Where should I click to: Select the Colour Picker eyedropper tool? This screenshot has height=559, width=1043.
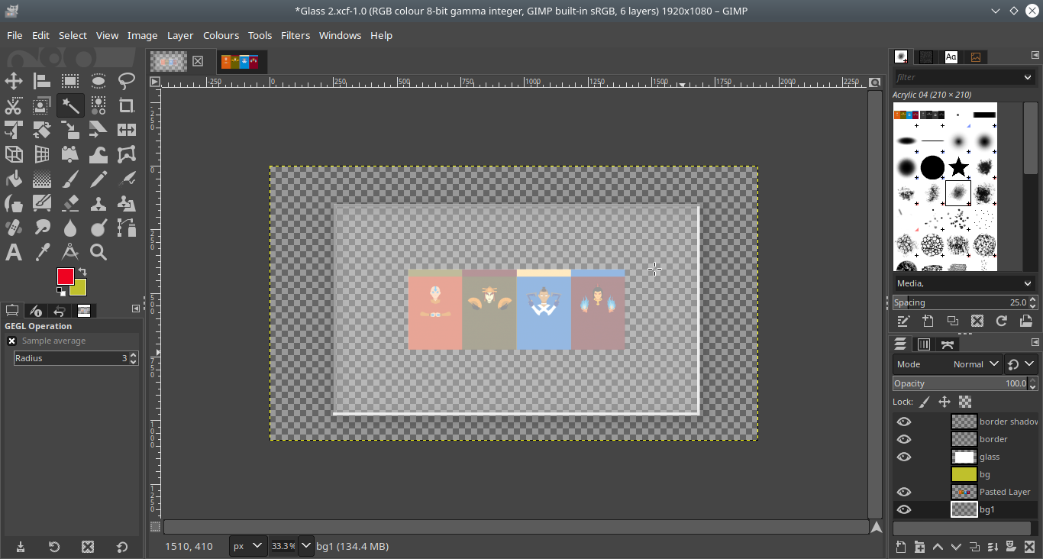pyautogui.click(x=42, y=252)
